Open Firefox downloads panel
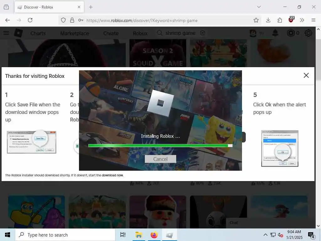This screenshot has height=241, width=321. [x=268, y=20]
